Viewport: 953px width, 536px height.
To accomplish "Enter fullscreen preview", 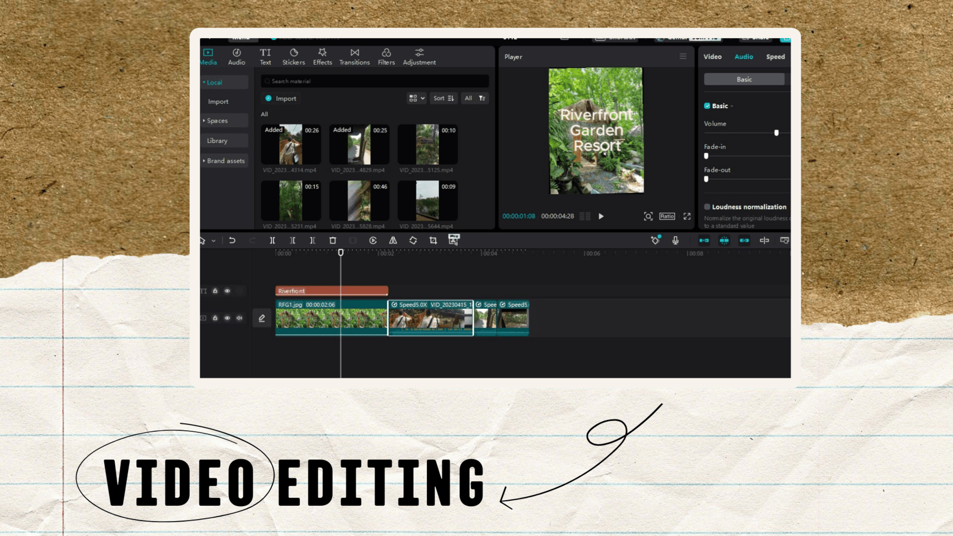I will coord(687,216).
